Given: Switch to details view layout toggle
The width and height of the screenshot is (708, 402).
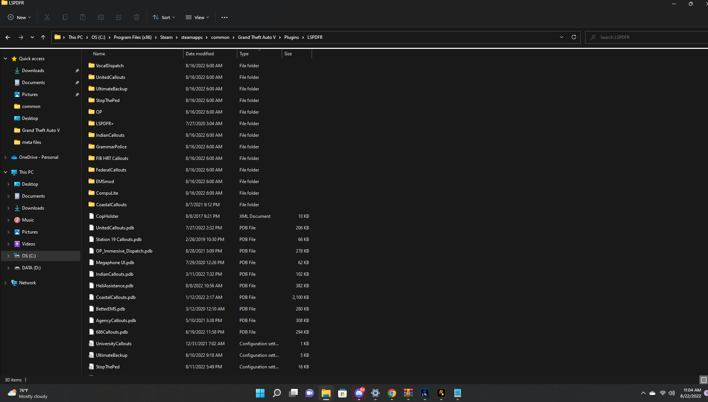Looking at the screenshot, I should pos(703,380).
